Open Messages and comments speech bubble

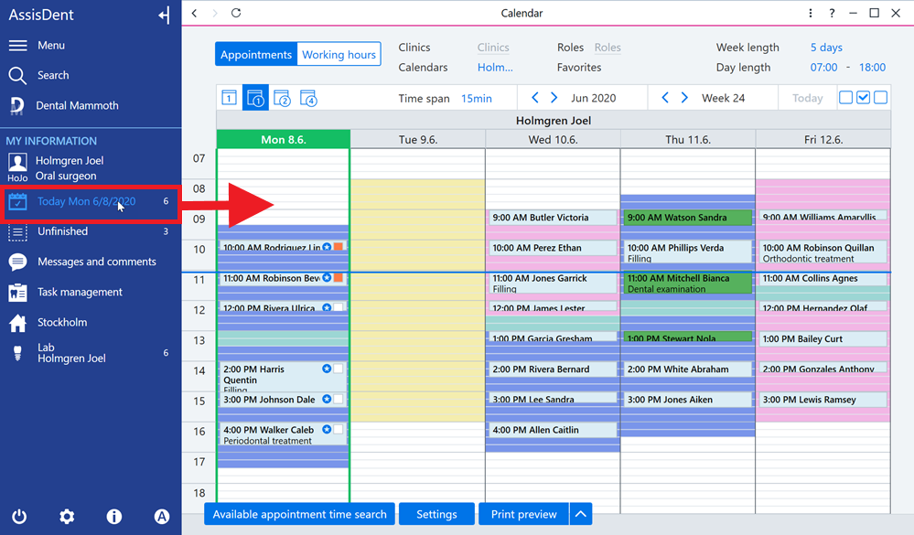(17, 262)
